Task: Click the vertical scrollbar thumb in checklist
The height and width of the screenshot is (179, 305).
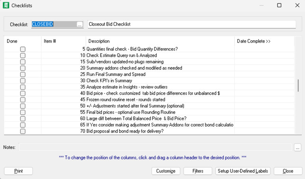Action: (298, 85)
